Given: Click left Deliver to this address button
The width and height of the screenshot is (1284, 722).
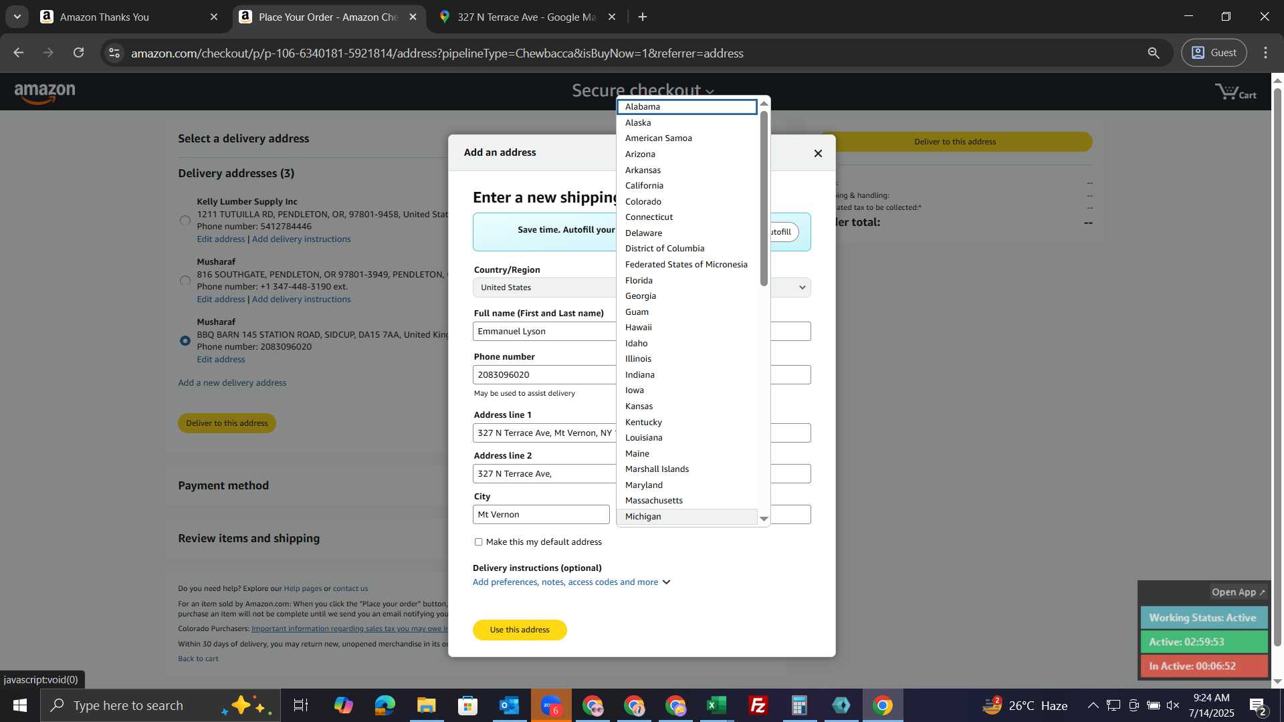Looking at the screenshot, I should click(227, 423).
